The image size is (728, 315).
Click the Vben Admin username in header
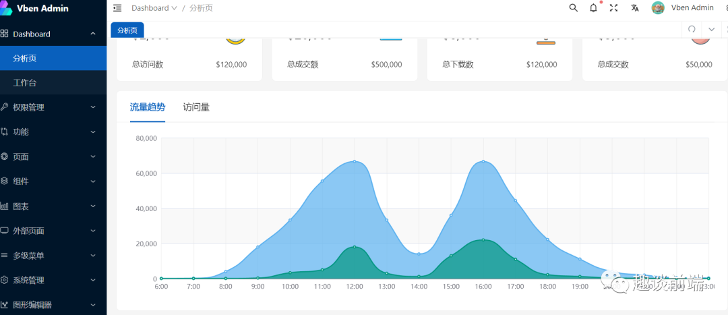pyautogui.click(x=692, y=8)
